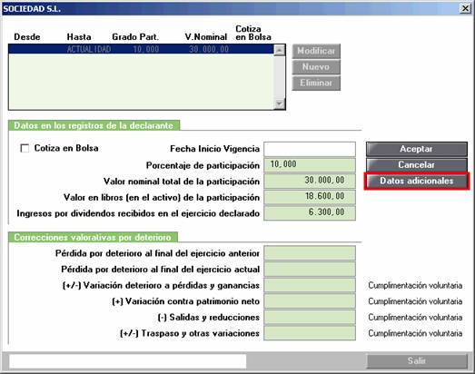The height and width of the screenshot is (374, 475).
Task: Open Datos adicionales
Action: click(x=417, y=181)
